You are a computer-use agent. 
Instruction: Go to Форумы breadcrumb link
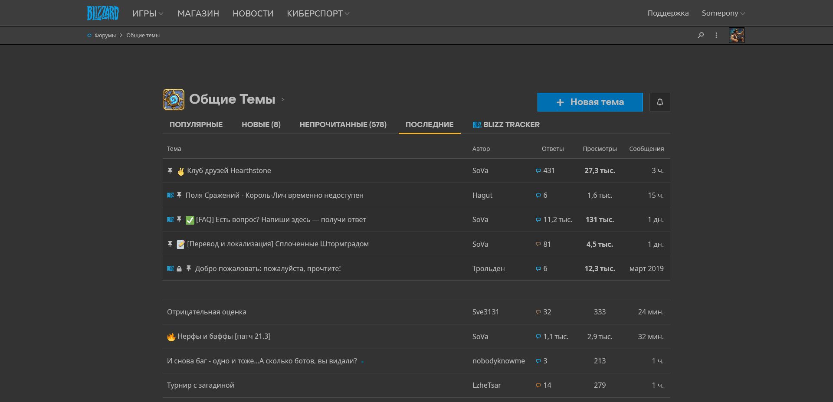coord(105,36)
